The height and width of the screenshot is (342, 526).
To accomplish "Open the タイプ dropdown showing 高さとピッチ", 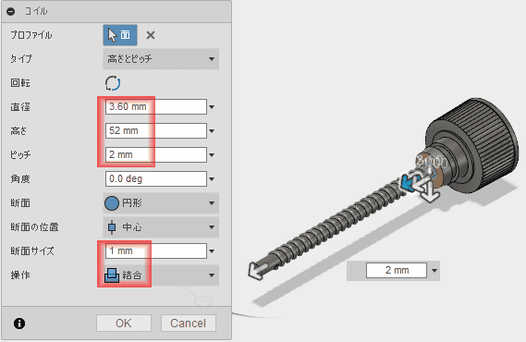I will [161, 59].
